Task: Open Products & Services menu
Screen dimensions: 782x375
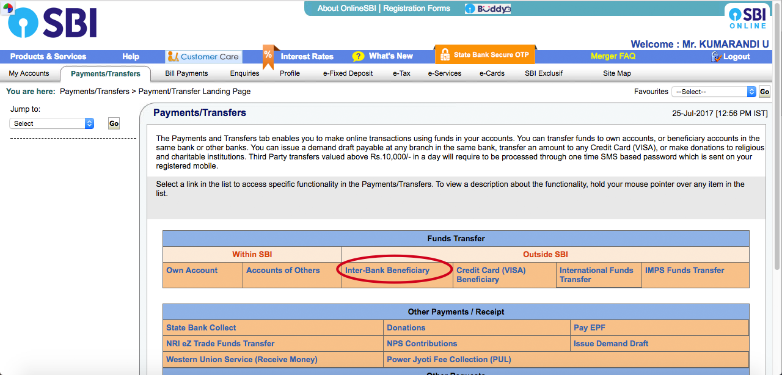Action: [48, 56]
